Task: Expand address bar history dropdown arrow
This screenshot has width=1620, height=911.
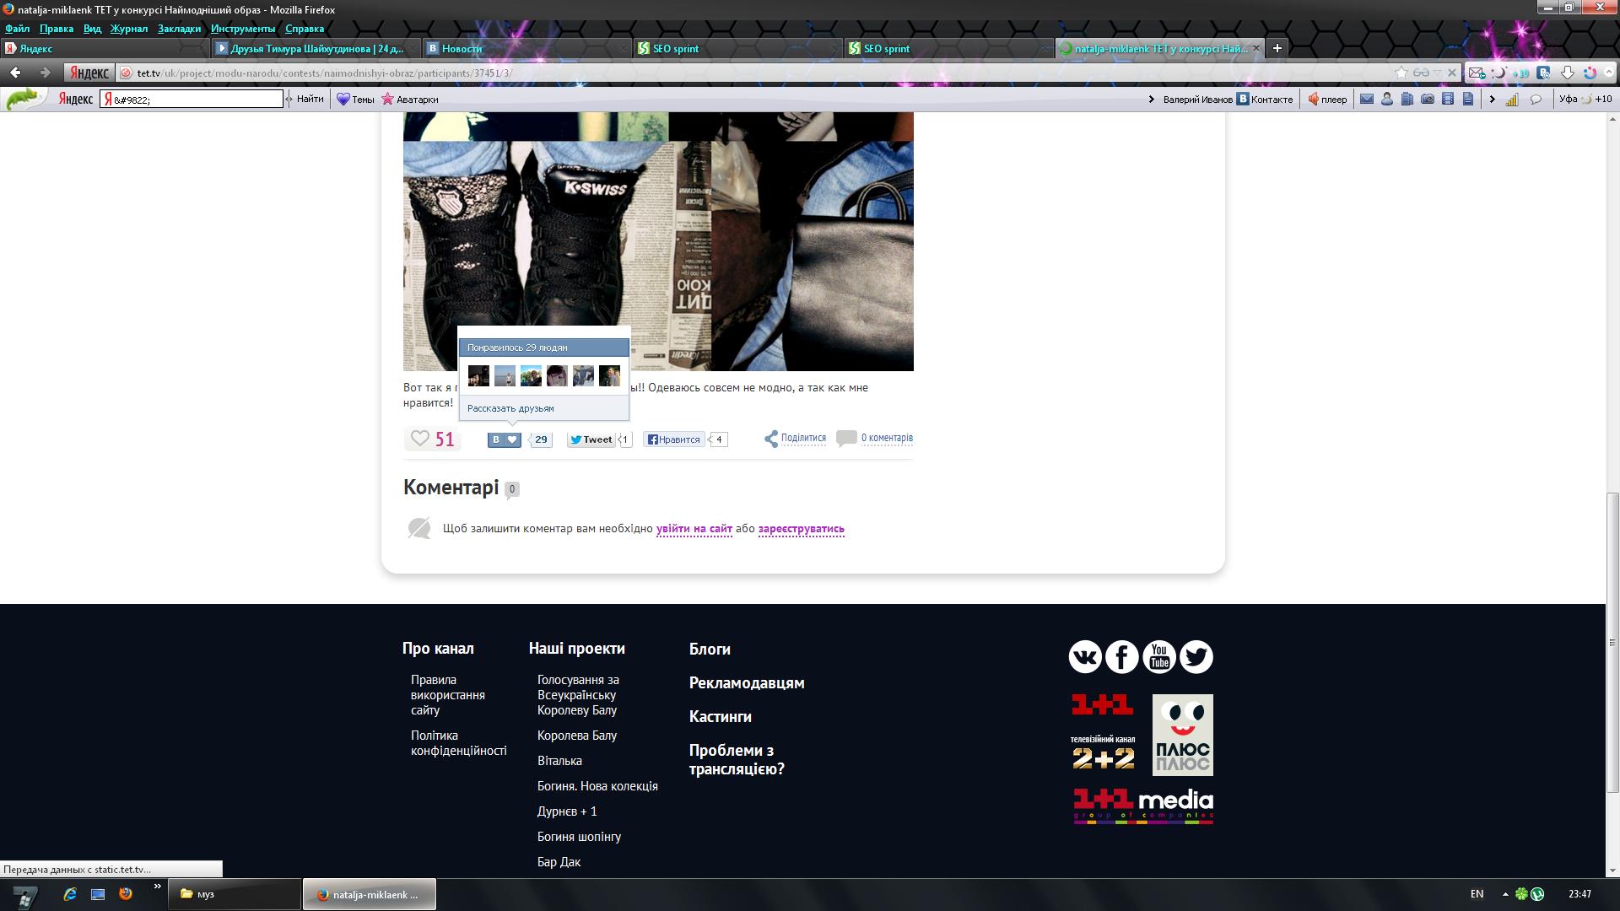Action: coord(1438,73)
